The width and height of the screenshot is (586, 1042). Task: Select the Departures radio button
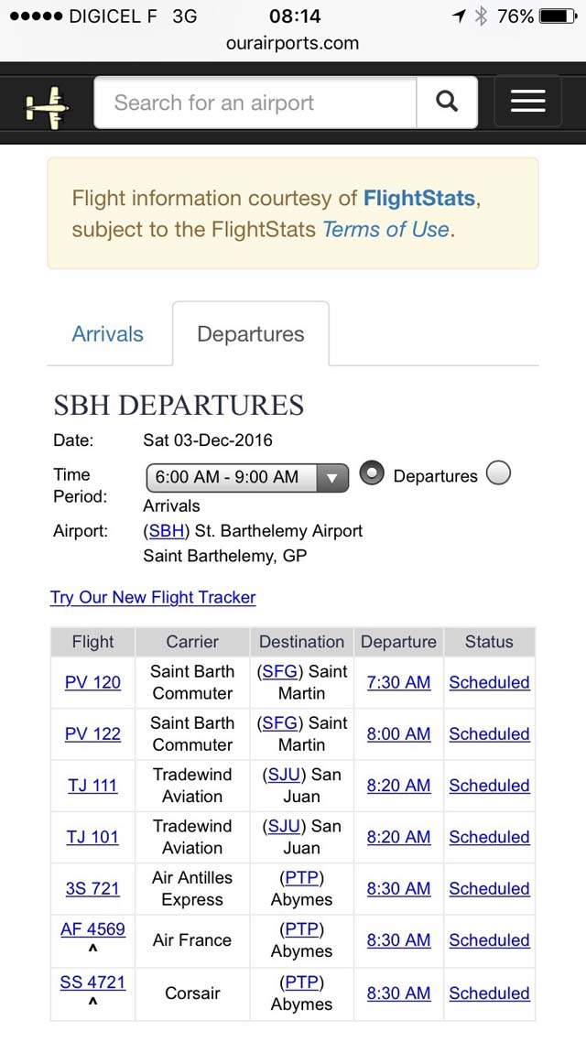372,473
